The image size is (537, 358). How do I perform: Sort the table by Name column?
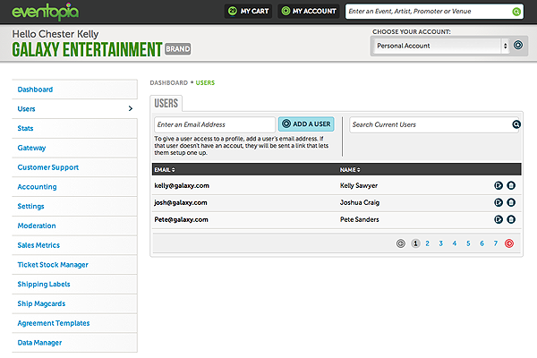[x=350, y=170]
